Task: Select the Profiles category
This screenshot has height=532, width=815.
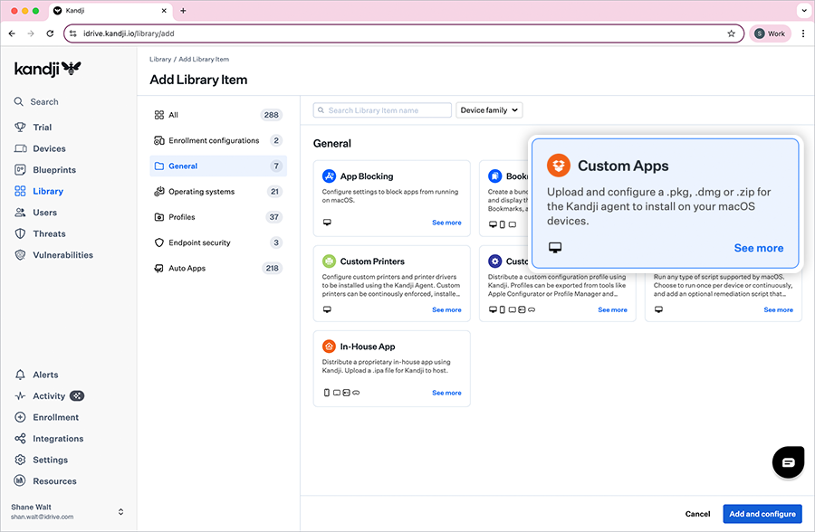Action: [x=181, y=217]
